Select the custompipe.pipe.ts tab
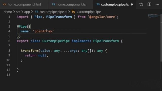 [x=114, y=5]
